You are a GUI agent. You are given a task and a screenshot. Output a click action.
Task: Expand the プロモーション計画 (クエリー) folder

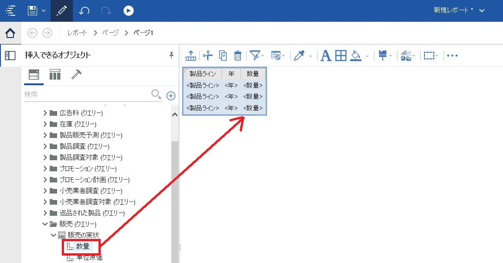[45, 180]
